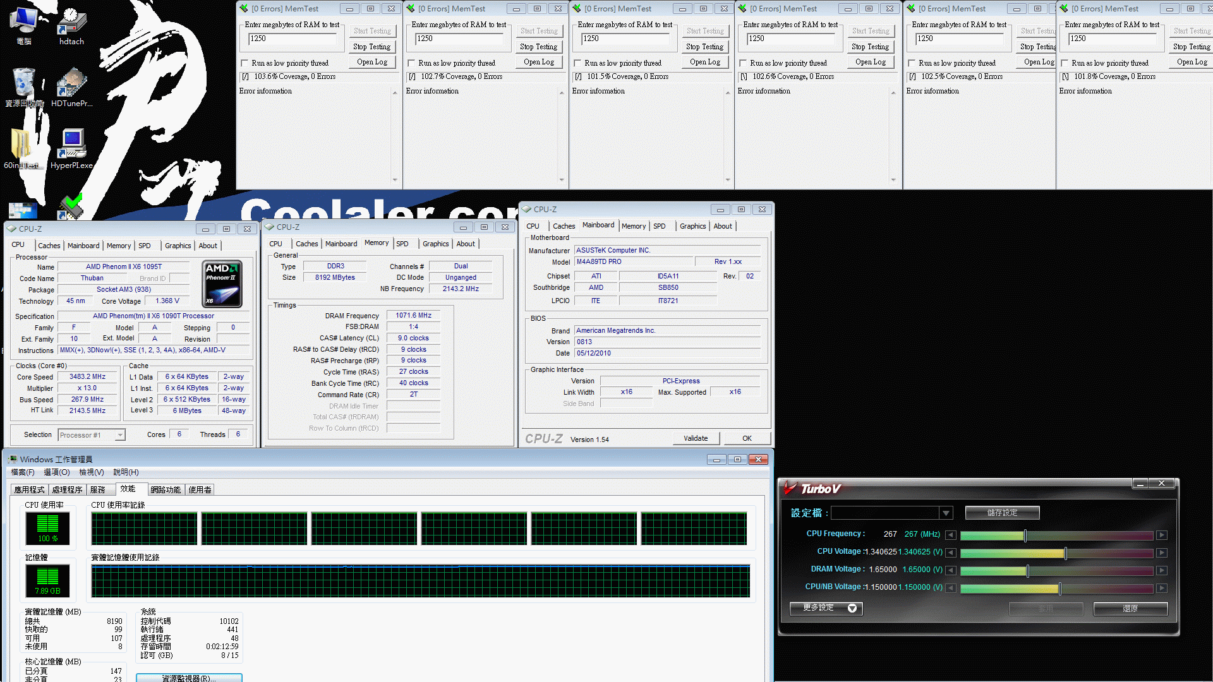Click the CPU Voltage slider handle in TurboV
This screenshot has height=682, width=1213.
coord(1066,553)
